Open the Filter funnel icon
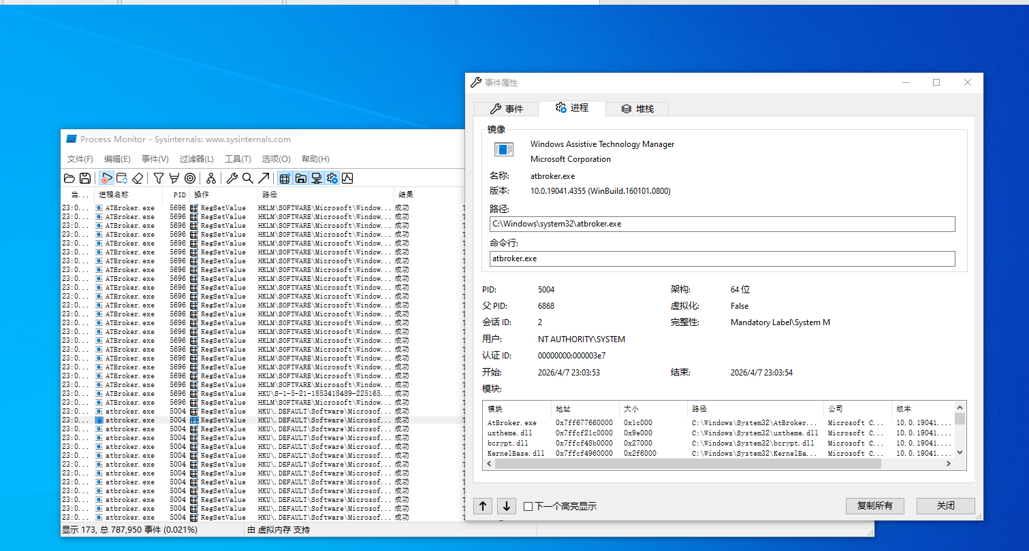 click(x=159, y=178)
